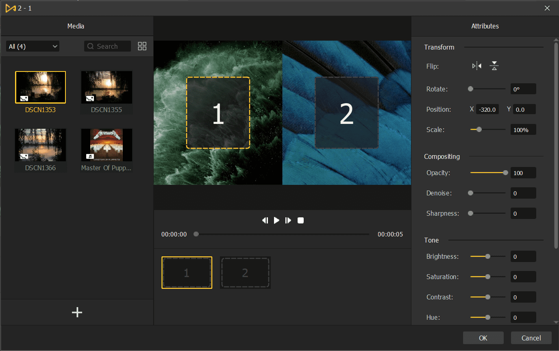Viewport: 559px width, 351px height.
Task: Click the Scale percentage field
Action: 523,130
